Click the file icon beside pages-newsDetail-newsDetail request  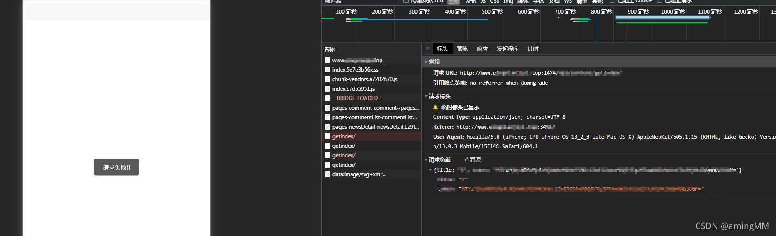pyautogui.click(x=327, y=127)
